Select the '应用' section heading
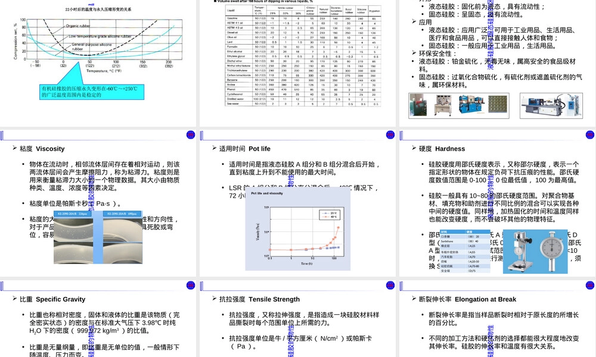596x357 pixels. [x=426, y=23]
